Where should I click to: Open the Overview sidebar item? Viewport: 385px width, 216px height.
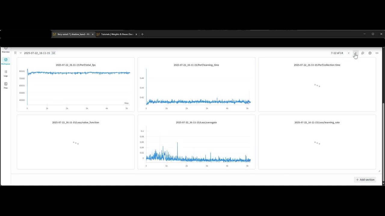pyautogui.click(x=6, y=50)
